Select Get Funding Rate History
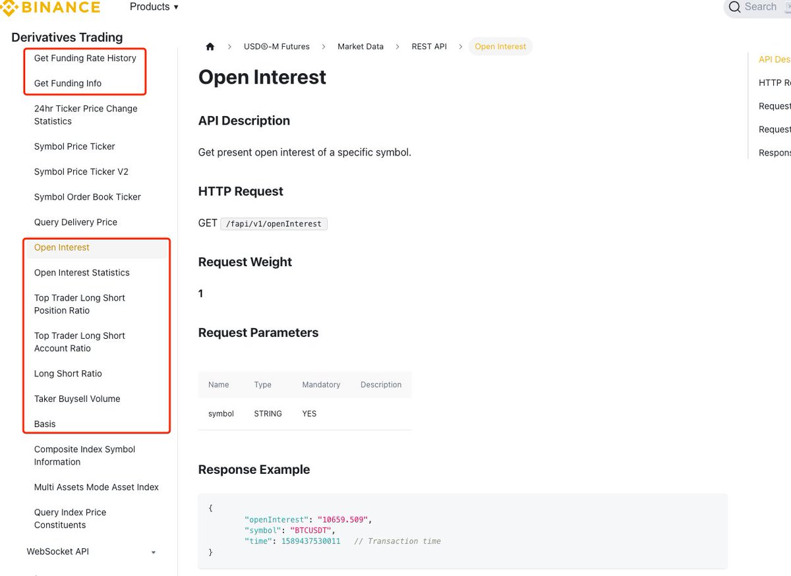This screenshot has width=791, height=576. (x=85, y=58)
